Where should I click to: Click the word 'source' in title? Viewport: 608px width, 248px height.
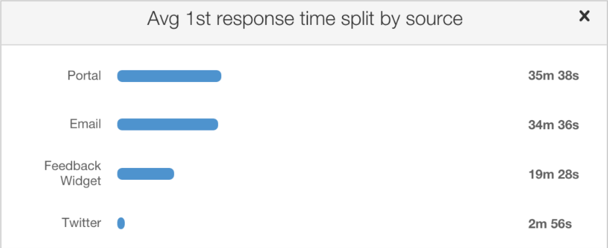coord(434,19)
